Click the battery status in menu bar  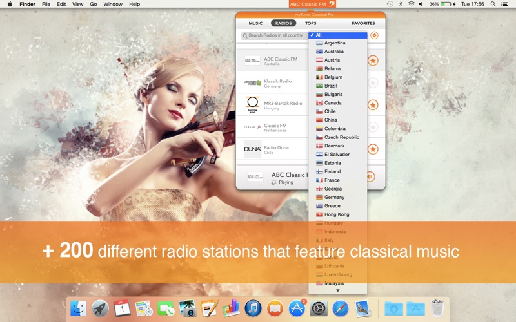point(442,4)
